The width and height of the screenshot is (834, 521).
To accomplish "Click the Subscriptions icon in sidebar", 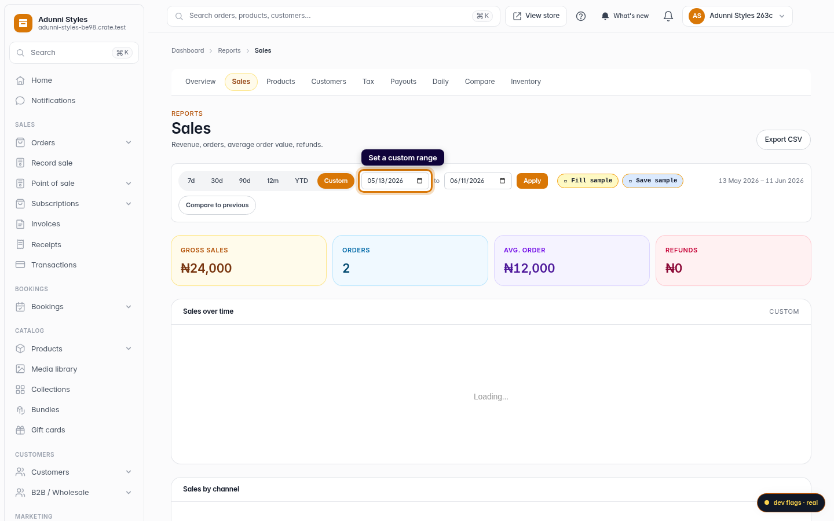I will click(20, 204).
